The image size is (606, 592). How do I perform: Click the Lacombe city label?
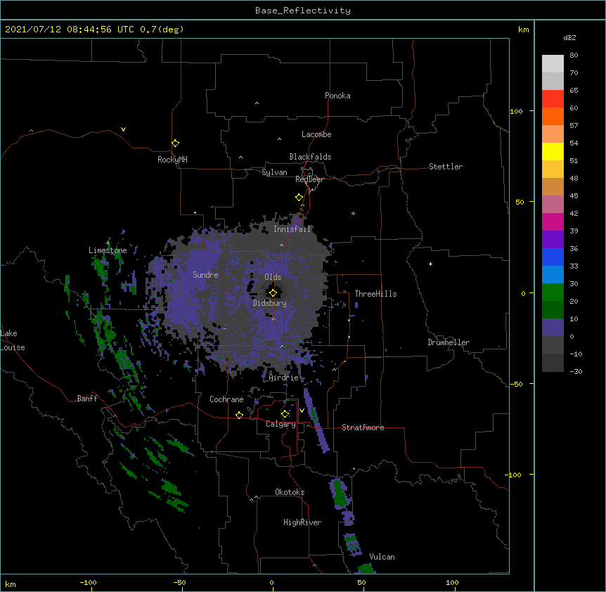[316, 134]
